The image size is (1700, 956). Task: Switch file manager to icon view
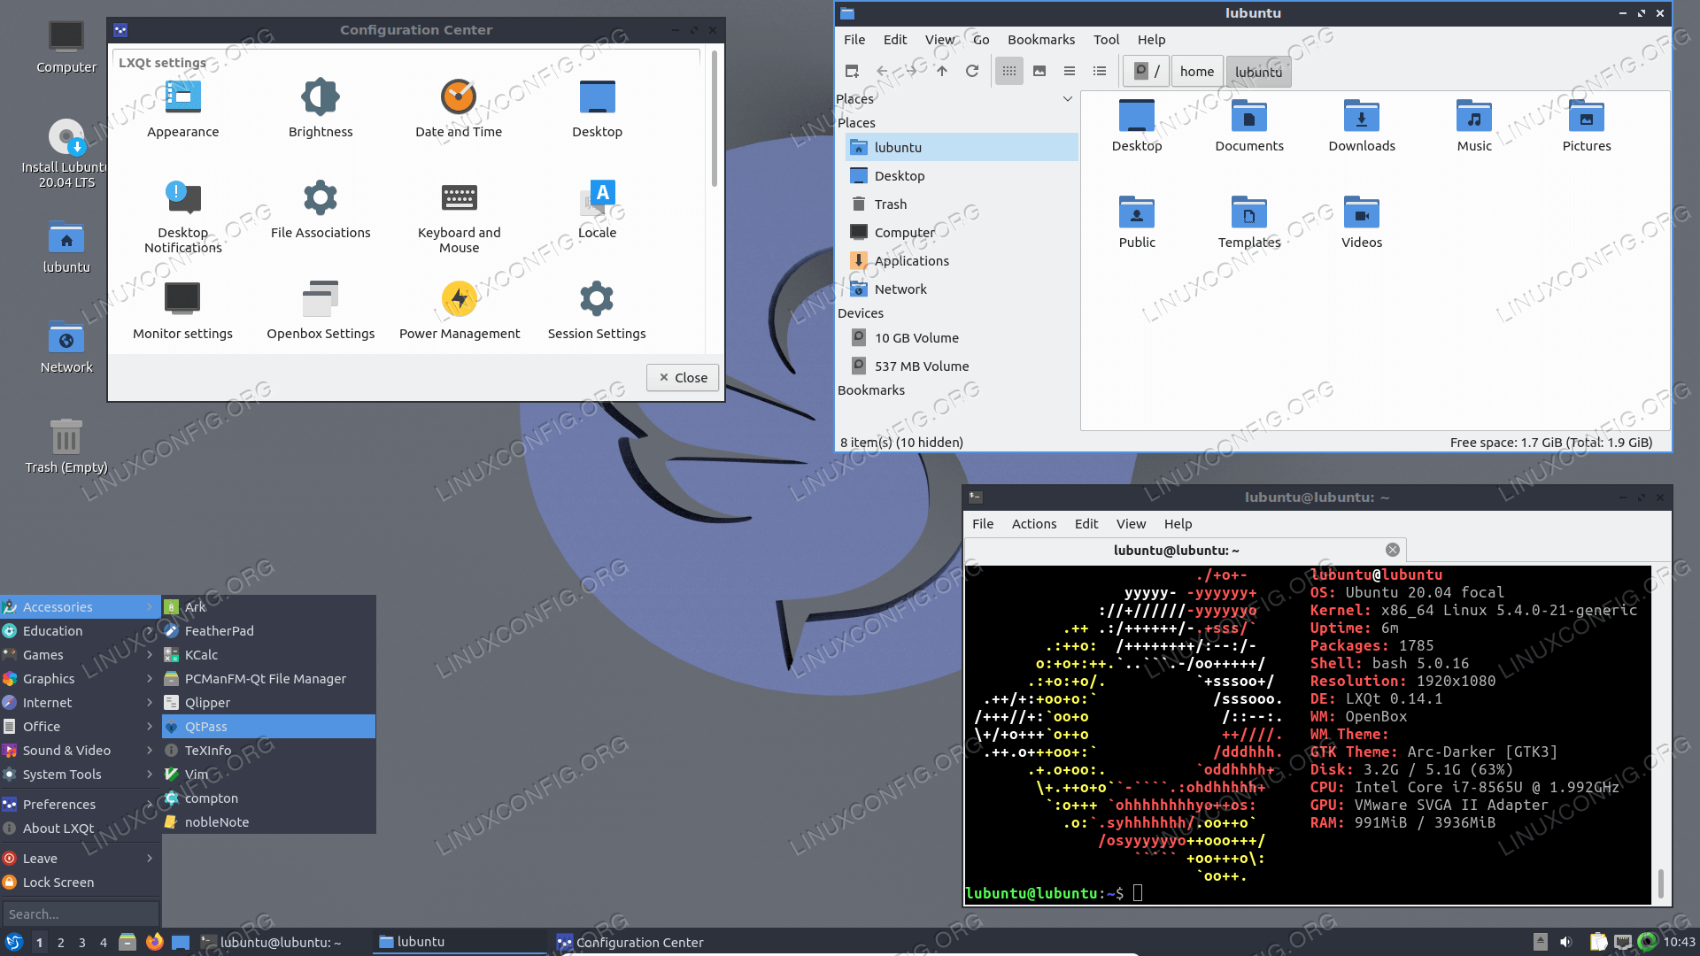(x=1009, y=71)
